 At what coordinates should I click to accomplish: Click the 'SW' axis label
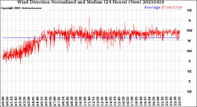point(190,51)
